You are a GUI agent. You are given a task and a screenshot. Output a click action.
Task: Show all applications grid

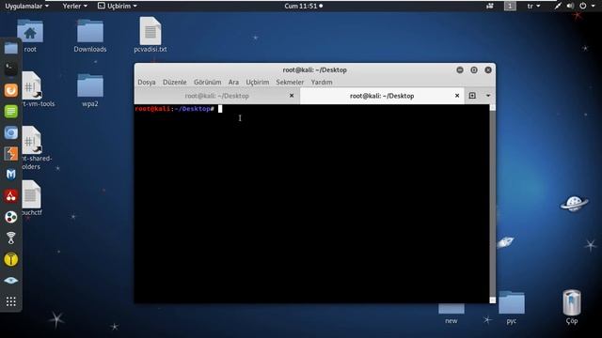[10, 301]
